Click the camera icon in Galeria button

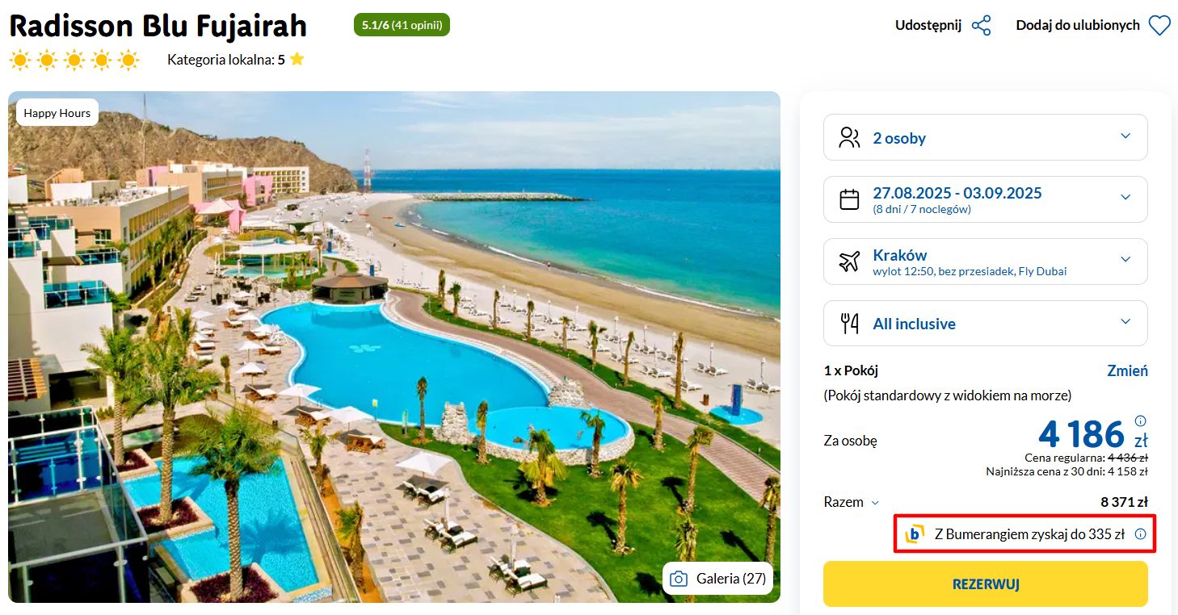[x=679, y=579]
